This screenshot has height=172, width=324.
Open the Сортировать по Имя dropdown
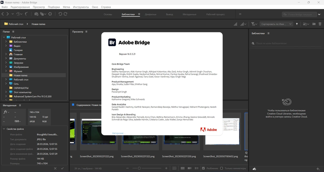[276, 24]
